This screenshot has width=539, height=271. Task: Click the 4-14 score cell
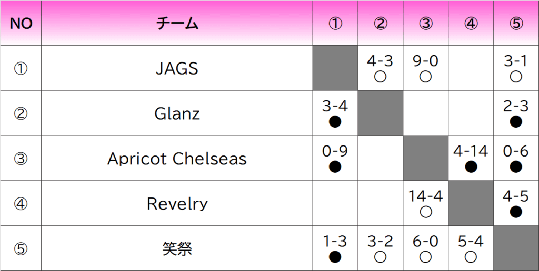click(x=471, y=151)
